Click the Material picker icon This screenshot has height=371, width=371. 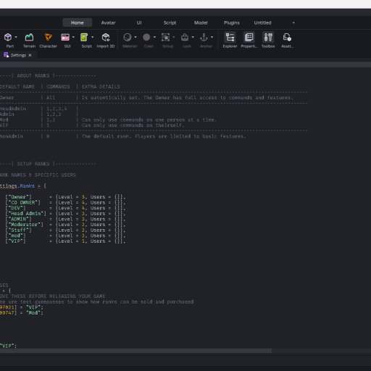(128, 37)
